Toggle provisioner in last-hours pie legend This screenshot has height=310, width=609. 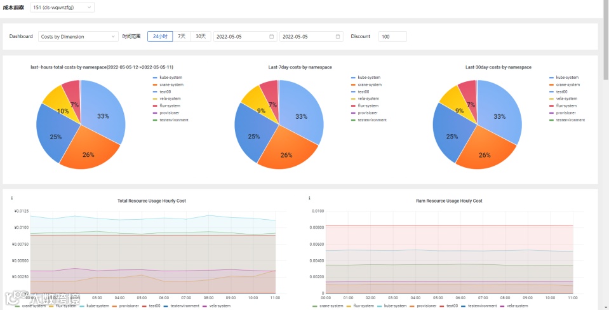coord(166,112)
